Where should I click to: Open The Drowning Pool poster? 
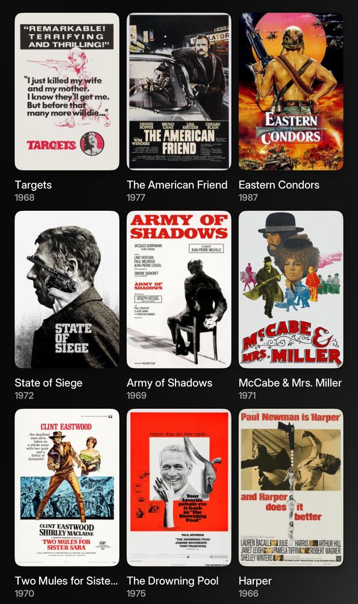tap(179, 487)
